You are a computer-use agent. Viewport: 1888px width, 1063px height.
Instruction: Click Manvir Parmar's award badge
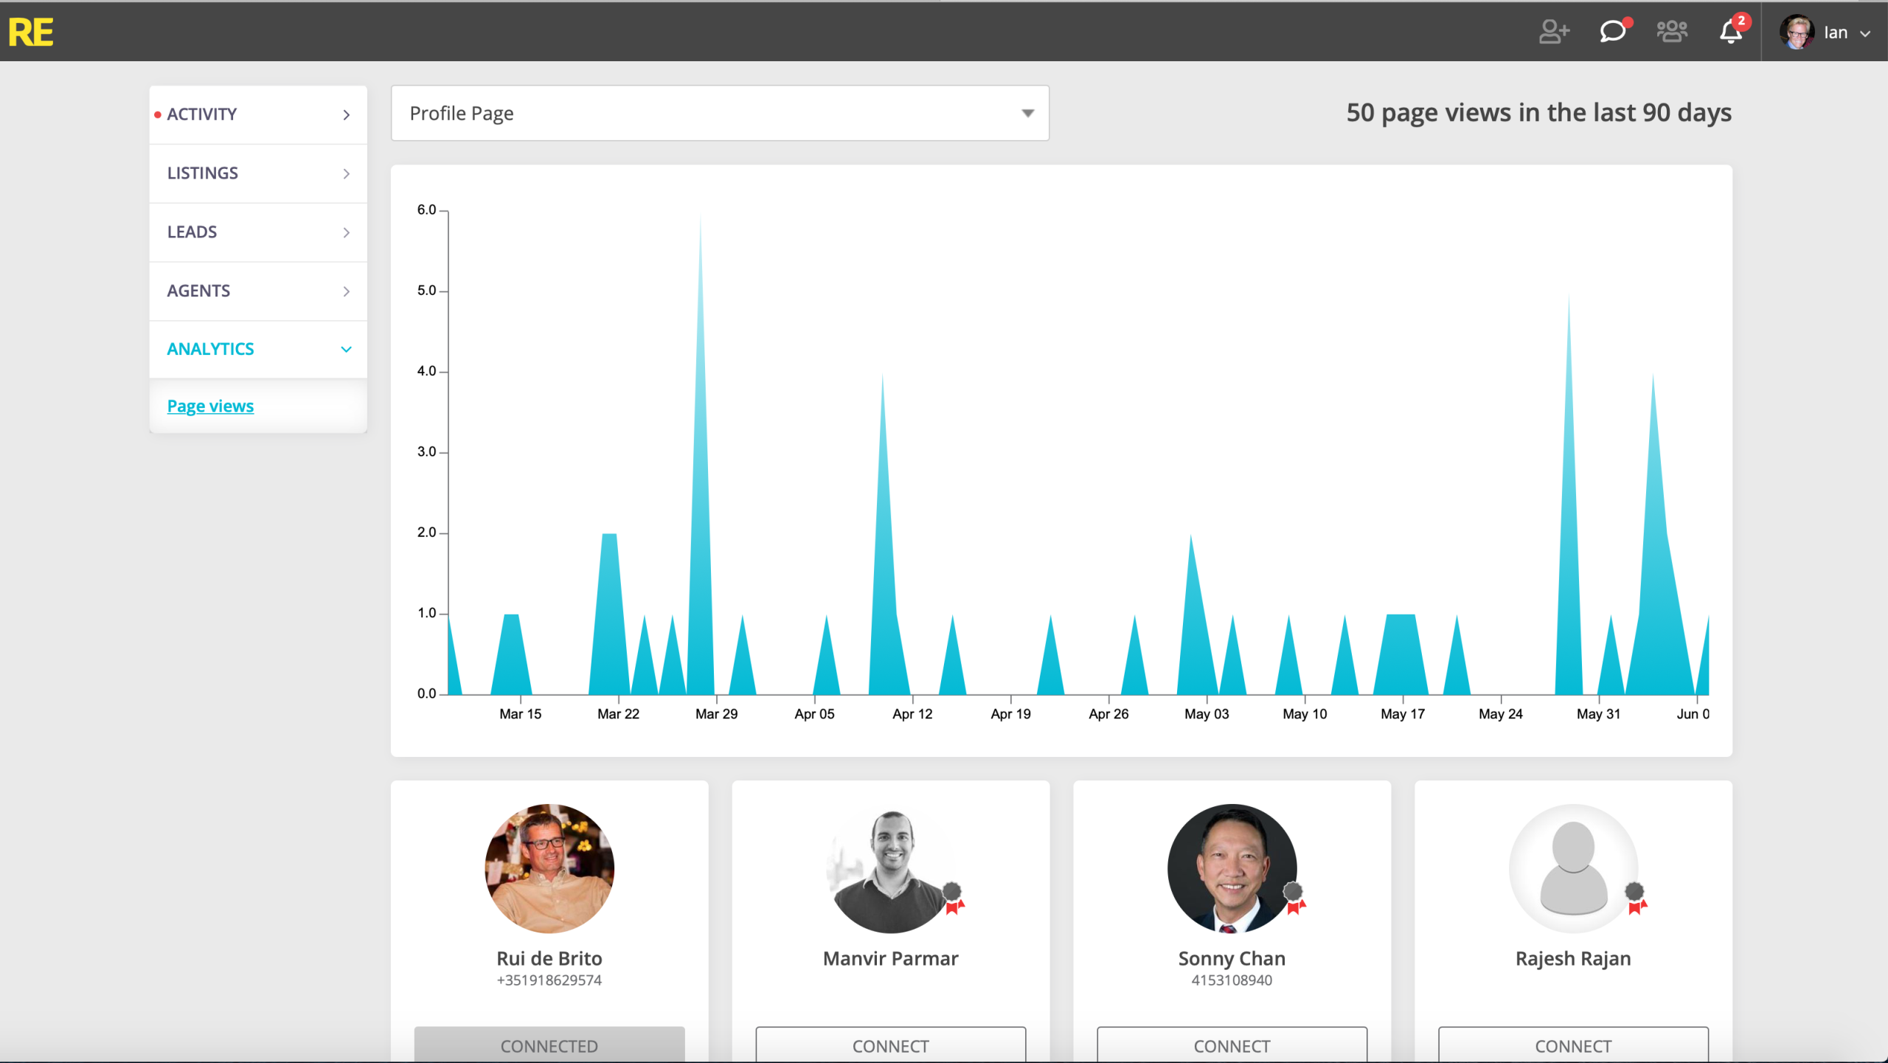point(954,898)
